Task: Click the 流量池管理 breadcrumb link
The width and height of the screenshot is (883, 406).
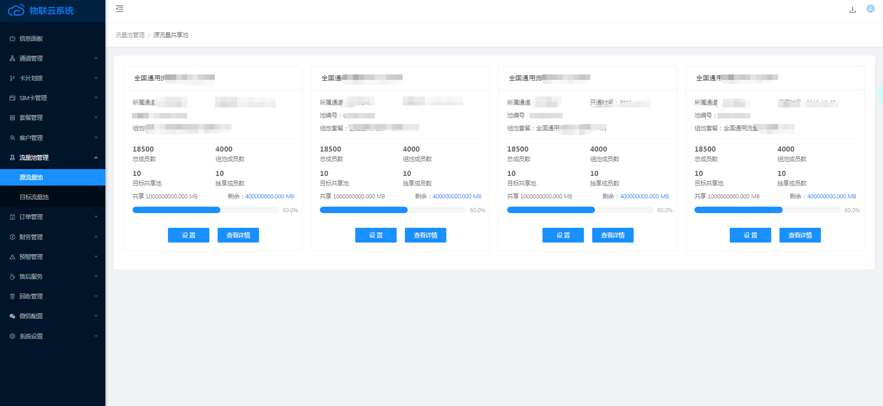Action: (x=130, y=35)
